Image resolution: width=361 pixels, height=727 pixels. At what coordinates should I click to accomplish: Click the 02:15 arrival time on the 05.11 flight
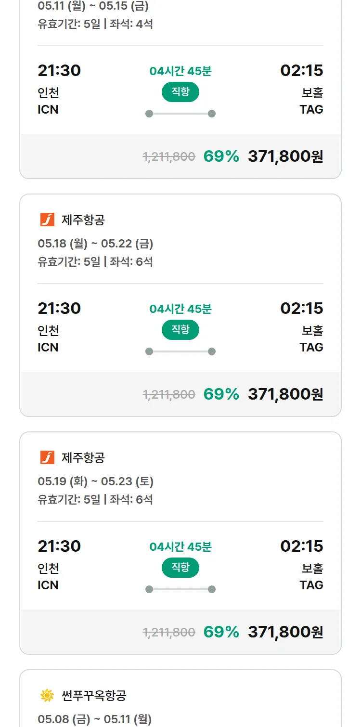tap(302, 71)
